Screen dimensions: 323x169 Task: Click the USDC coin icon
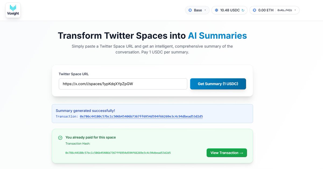pyautogui.click(x=216, y=10)
